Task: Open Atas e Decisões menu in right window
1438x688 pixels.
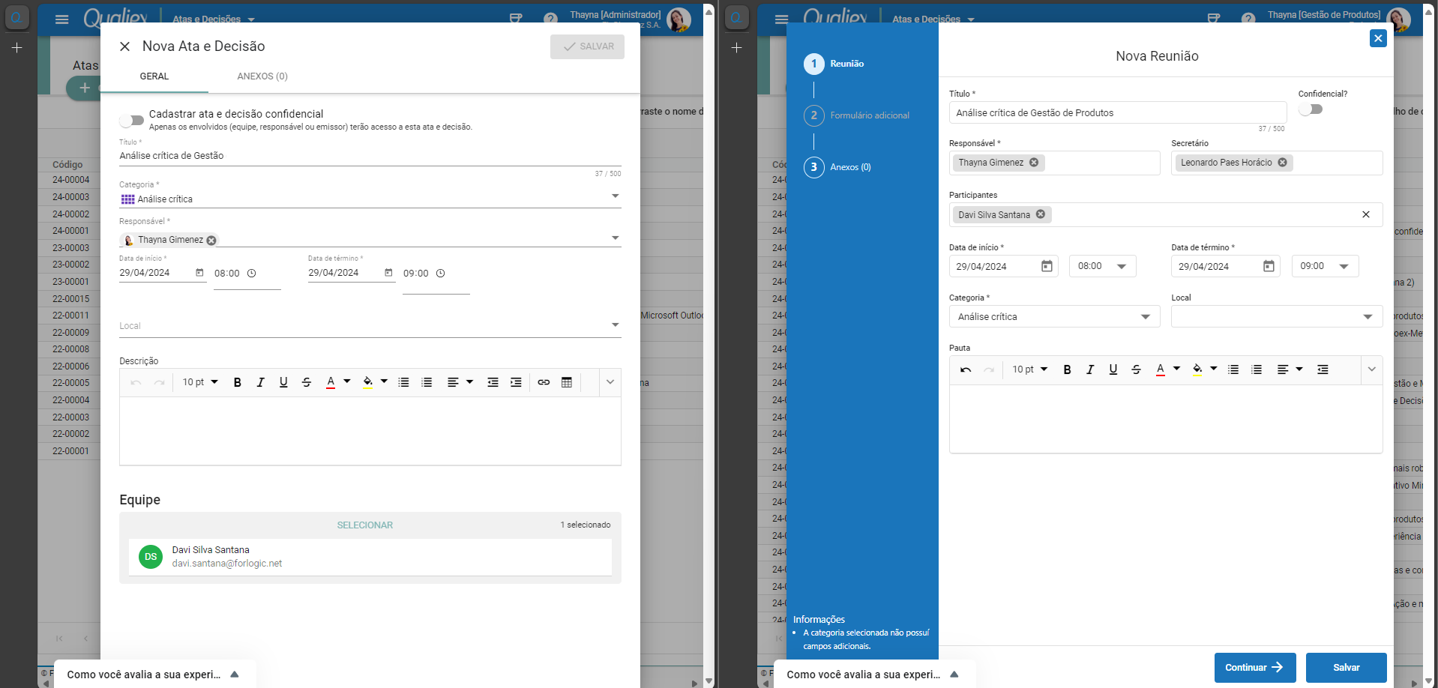Action: [x=933, y=19]
